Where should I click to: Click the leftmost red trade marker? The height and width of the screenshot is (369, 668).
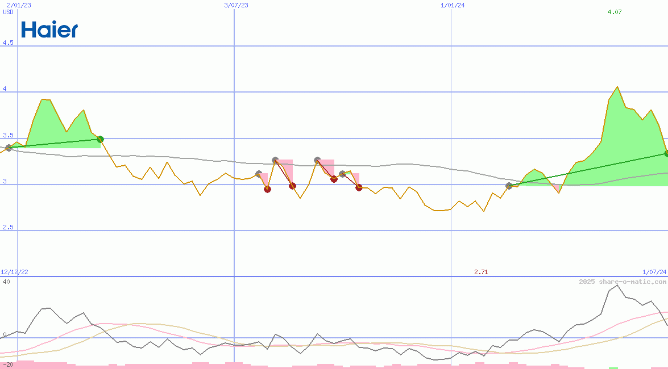[267, 189]
